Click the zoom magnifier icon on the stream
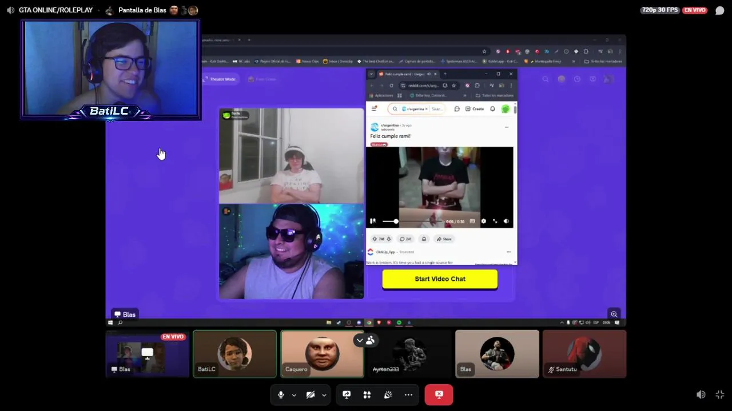732x411 pixels. pos(614,314)
